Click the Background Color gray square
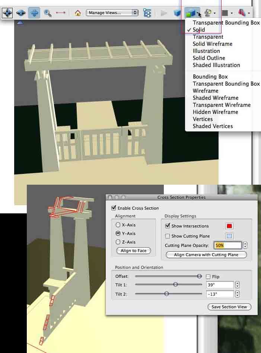 [x=225, y=13]
